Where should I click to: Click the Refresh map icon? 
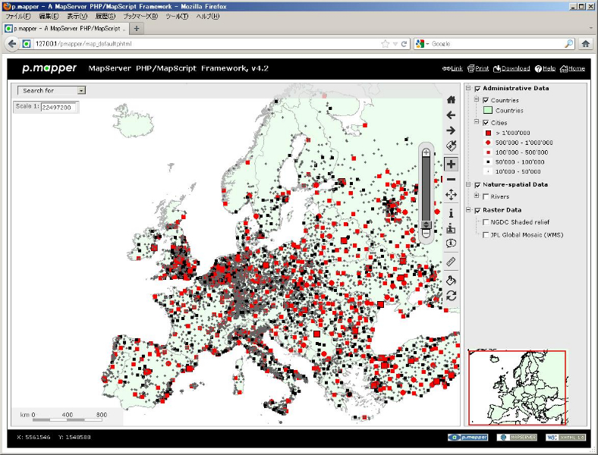(451, 295)
